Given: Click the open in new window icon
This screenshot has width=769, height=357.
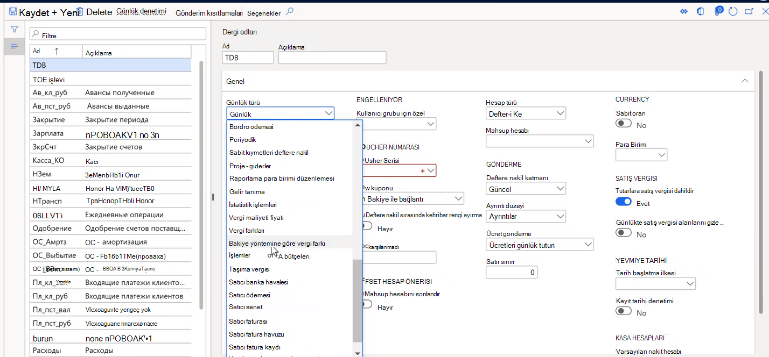Looking at the screenshot, I should pyautogui.click(x=749, y=11).
